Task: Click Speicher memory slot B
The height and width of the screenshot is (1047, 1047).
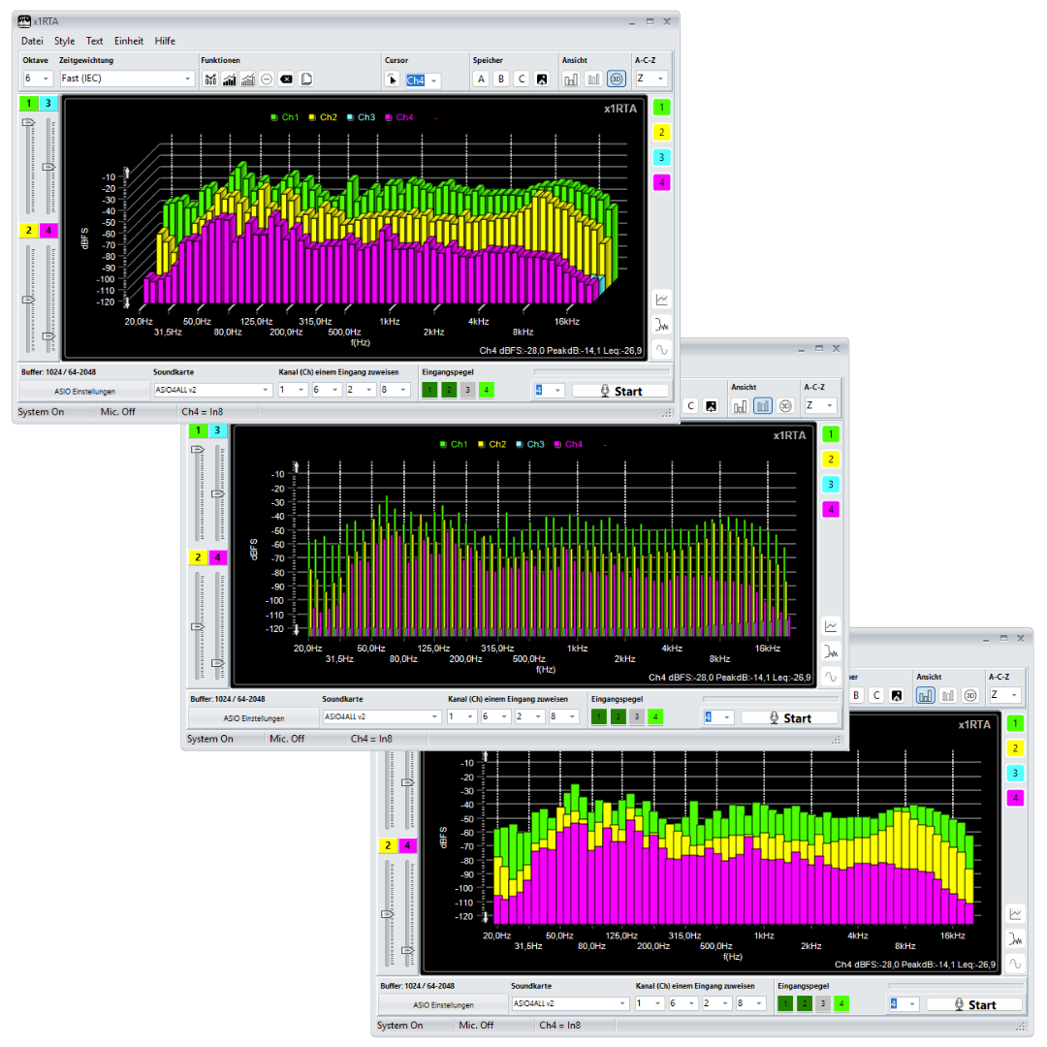Action: click(501, 79)
